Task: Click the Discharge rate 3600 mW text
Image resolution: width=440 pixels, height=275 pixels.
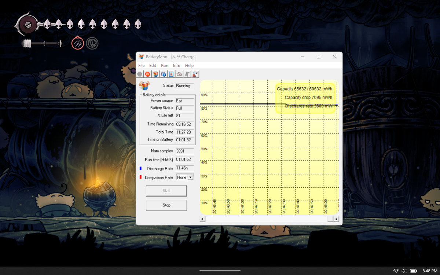Action: (309, 106)
